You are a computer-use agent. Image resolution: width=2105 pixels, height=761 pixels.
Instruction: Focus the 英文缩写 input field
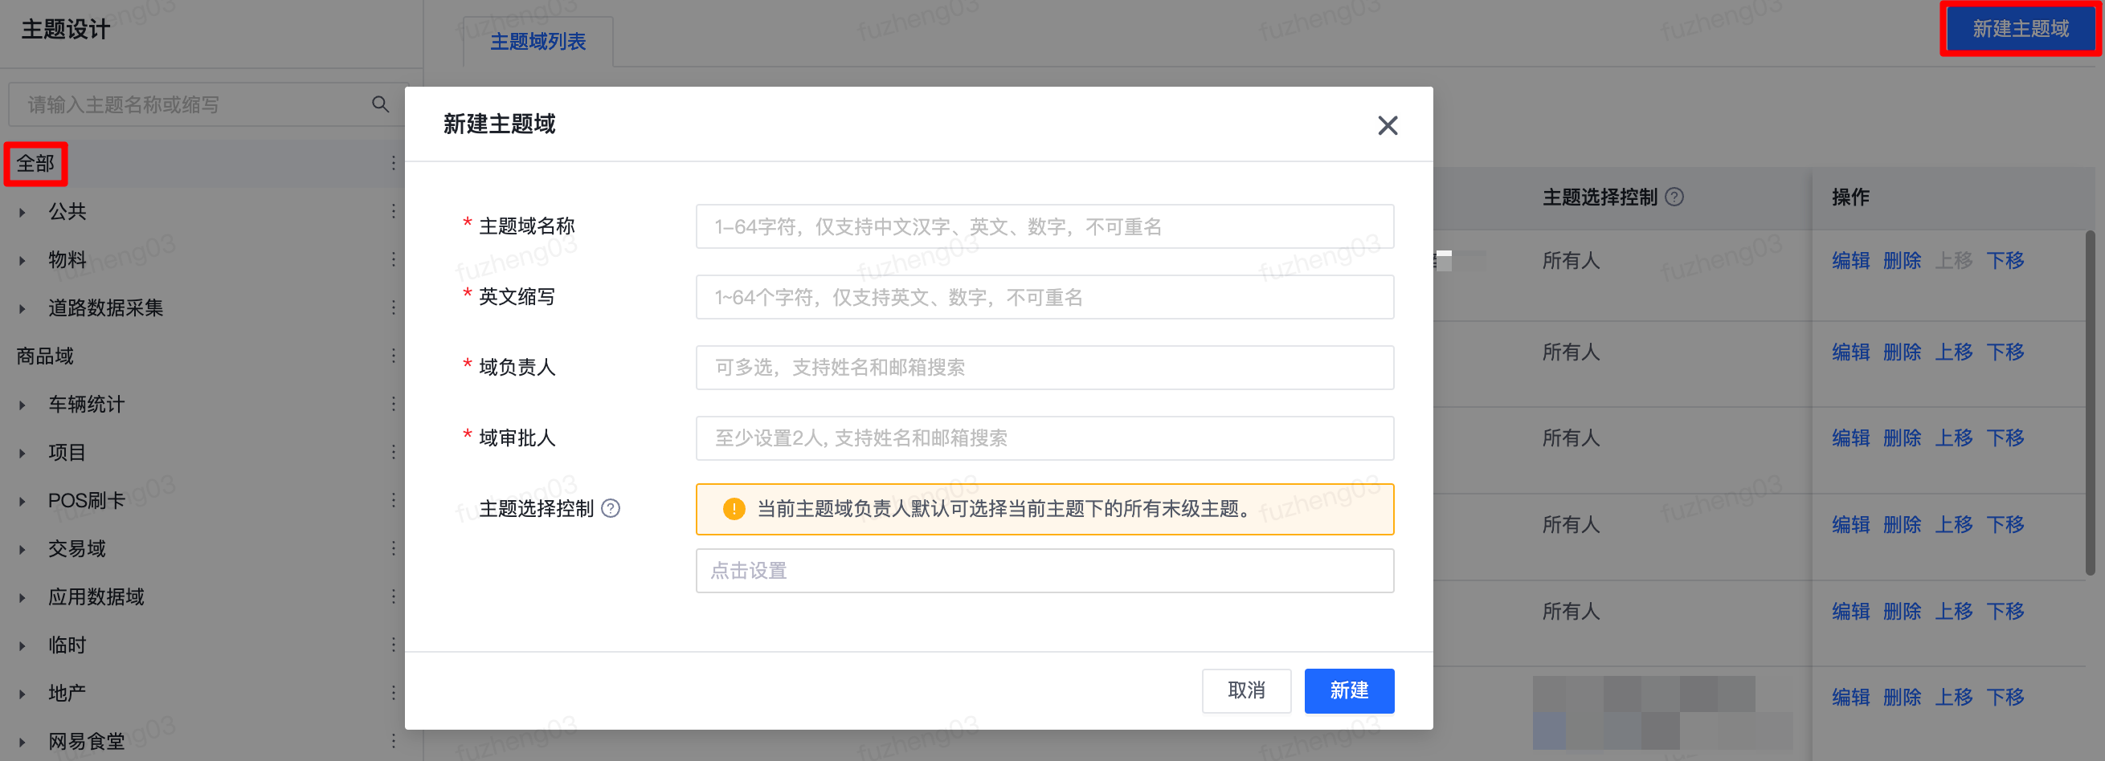[1044, 297]
